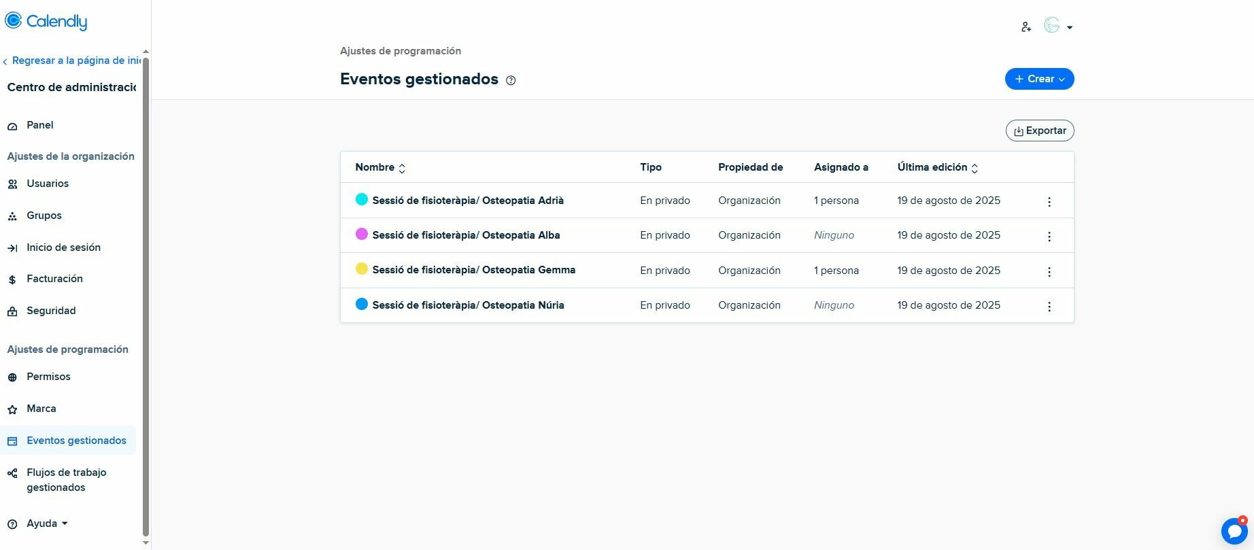The height and width of the screenshot is (550, 1254).
Task: Click the sidebar scrollbar down arrow
Action: tap(146, 543)
